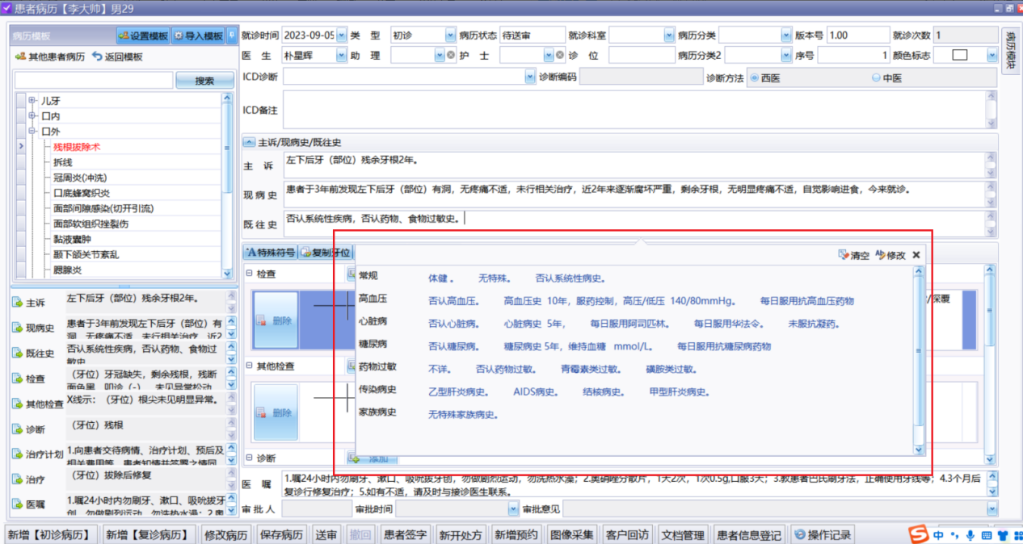Close the 既往史 phrase popup with X

tap(916, 255)
